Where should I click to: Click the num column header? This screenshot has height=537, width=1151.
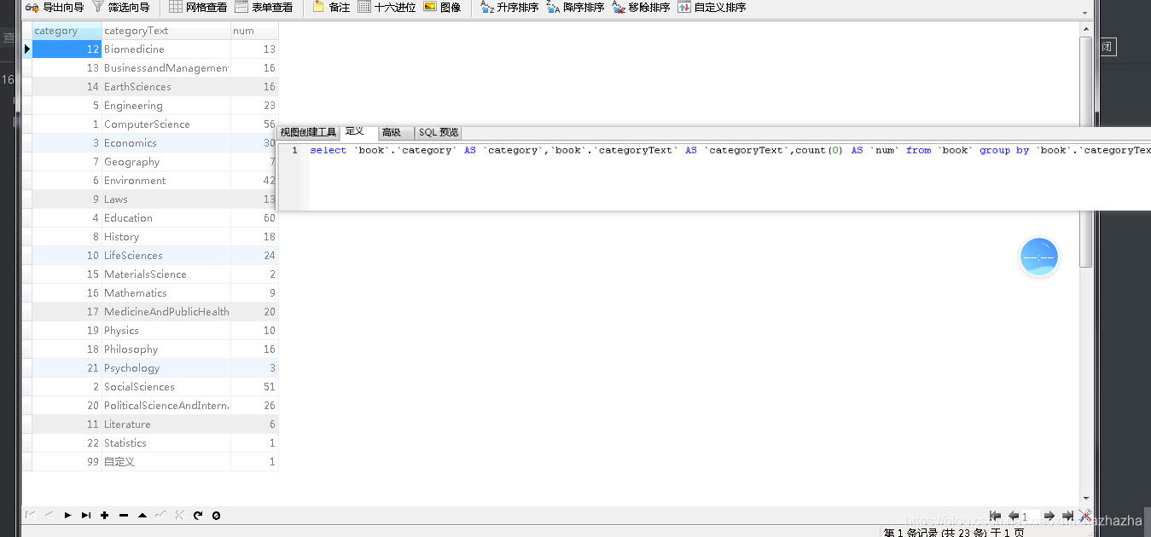[x=254, y=31]
